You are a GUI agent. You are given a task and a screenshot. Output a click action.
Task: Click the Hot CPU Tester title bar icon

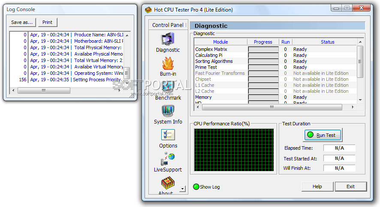[x=148, y=10]
